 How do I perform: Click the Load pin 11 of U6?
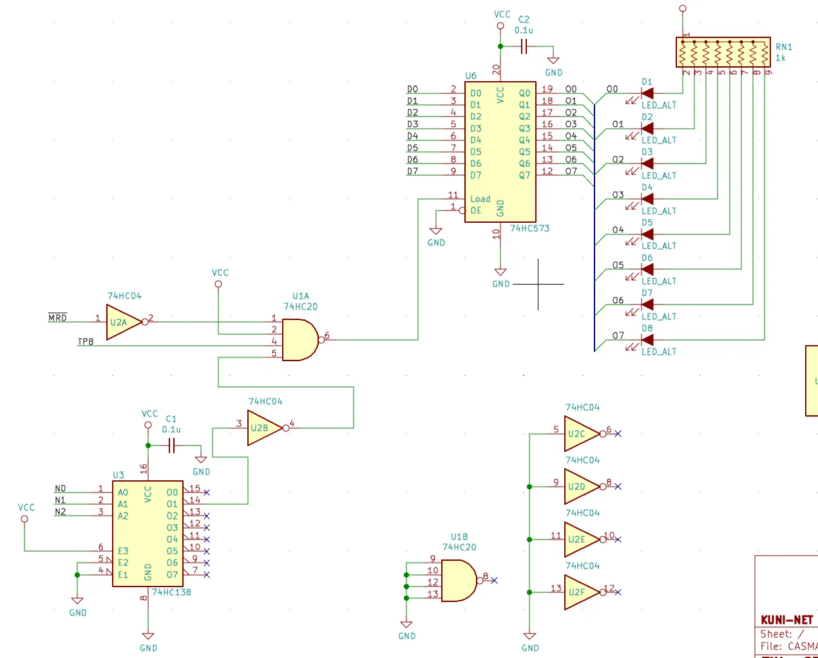(453, 199)
